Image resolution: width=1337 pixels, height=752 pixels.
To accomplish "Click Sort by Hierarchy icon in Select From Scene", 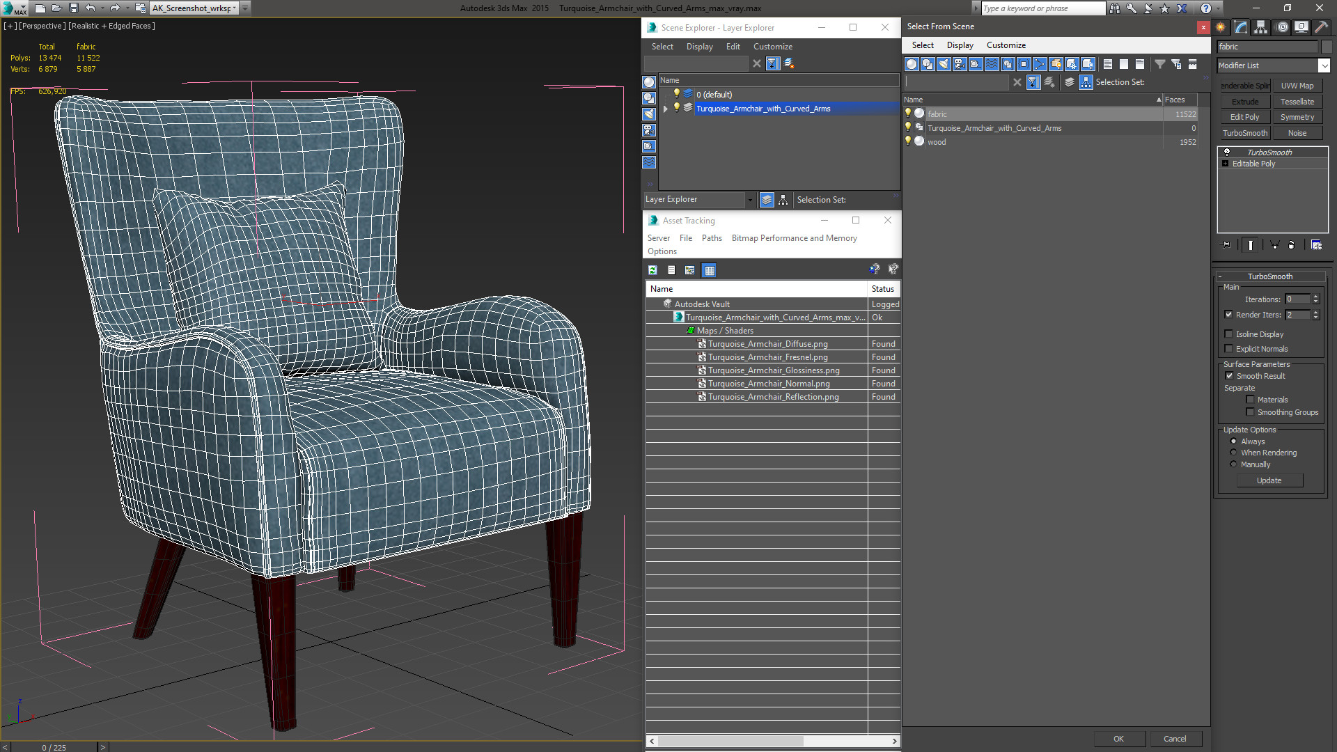I will click(1086, 82).
